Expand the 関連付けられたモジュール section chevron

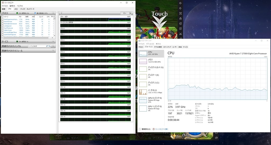pos(53,51)
